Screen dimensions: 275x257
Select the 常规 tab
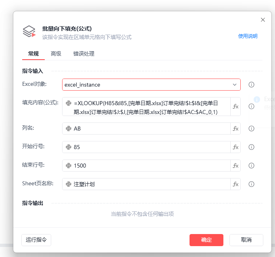tap(33, 54)
